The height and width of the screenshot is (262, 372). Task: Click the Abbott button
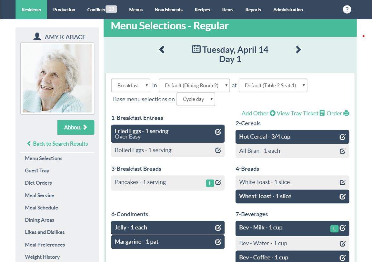[x=76, y=127]
